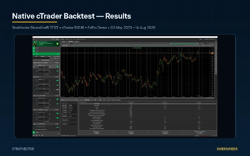This screenshot has width=250, height=156.
Task: Click Add instance under the second cBot group
Action: pos(47,93)
